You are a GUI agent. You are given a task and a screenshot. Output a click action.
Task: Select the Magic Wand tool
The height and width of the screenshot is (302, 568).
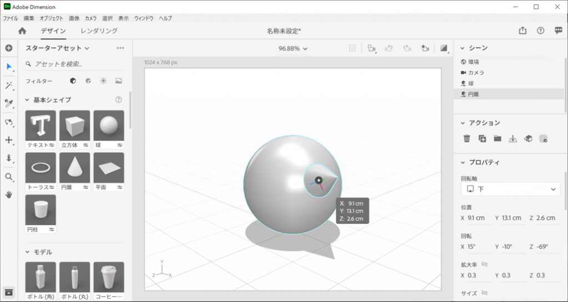click(x=9, y=85)
